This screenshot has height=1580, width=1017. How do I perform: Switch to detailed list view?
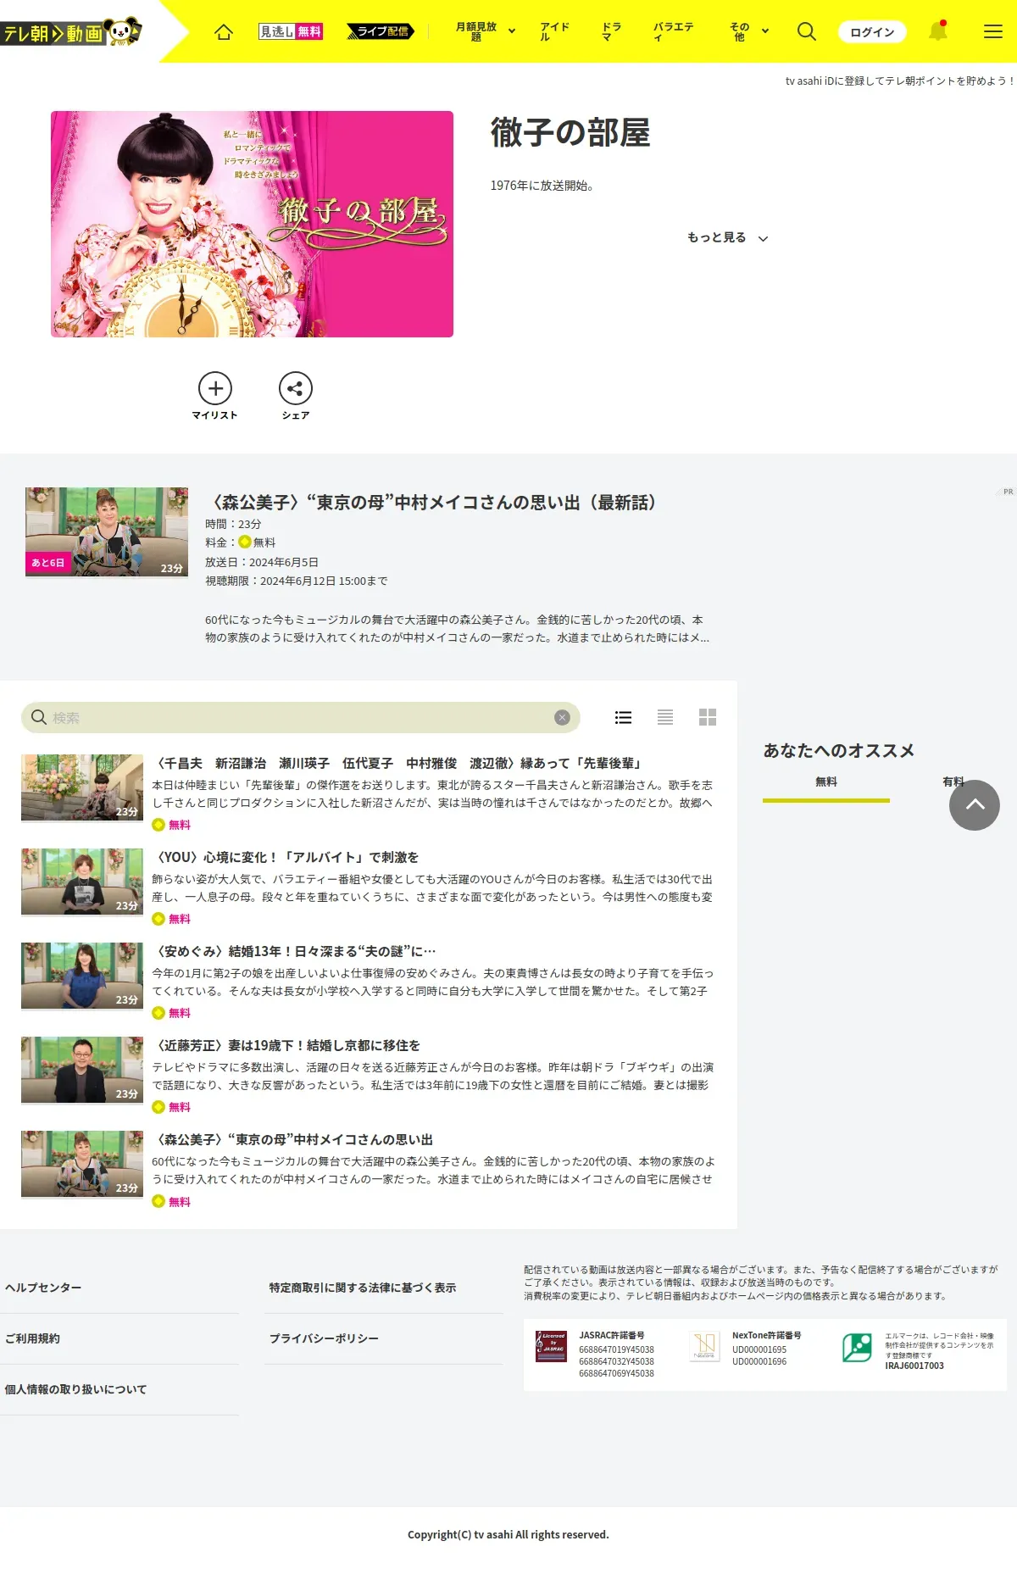[x=623, y=717]
